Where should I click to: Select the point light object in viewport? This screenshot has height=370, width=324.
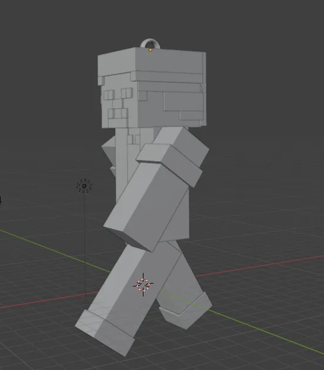[84, 186]
